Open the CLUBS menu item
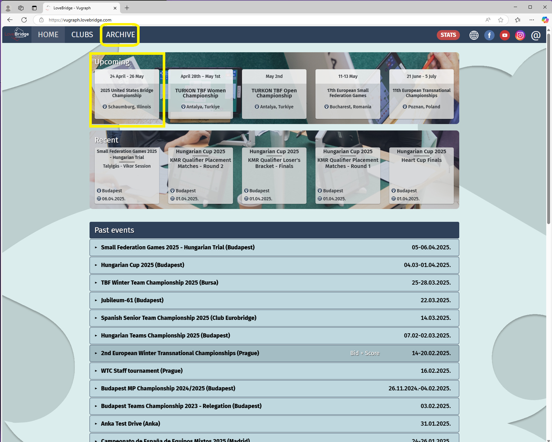Screen dimensions: 552x442 82,35
